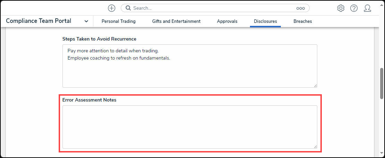Image resolution: width=385 pixels, height=158 pixels.
Task: Go to the Approvals tab
Action: tap(227, 21)
